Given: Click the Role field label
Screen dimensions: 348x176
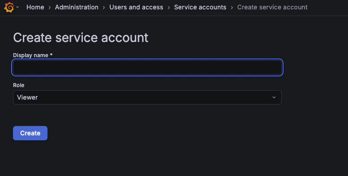Looking at the screenshot, I should [x=19, y=85].
